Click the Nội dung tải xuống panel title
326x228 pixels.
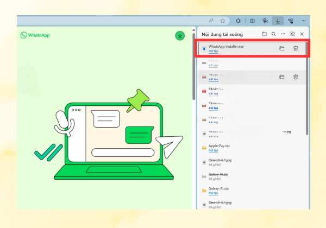(x=222, y=34)
